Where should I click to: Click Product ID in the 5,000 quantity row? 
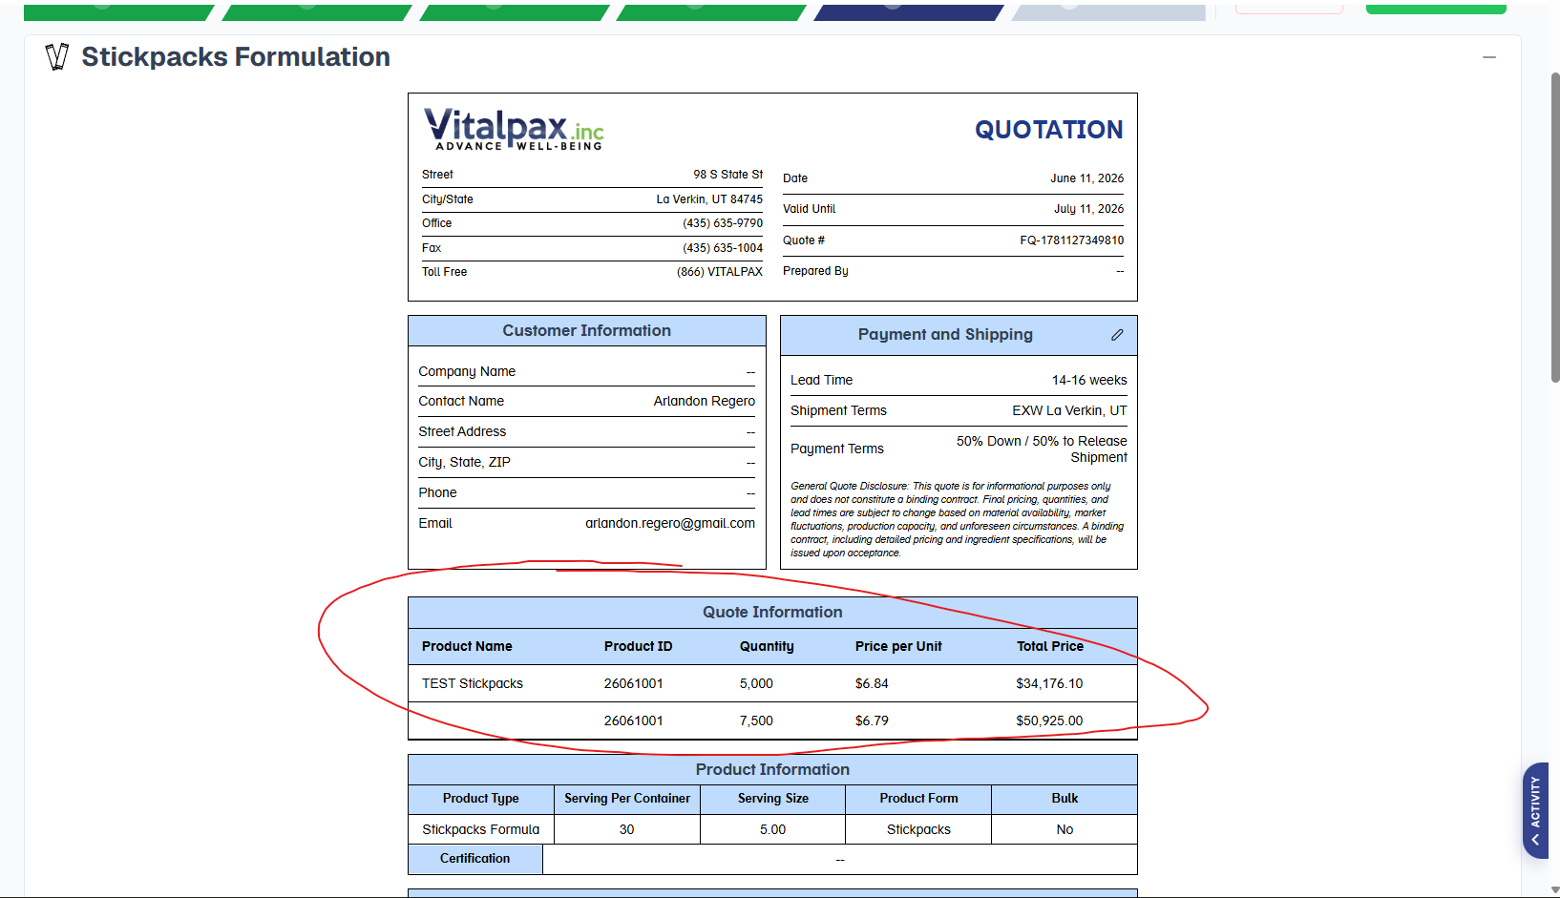pyautogui.click(x=634, y=684)
